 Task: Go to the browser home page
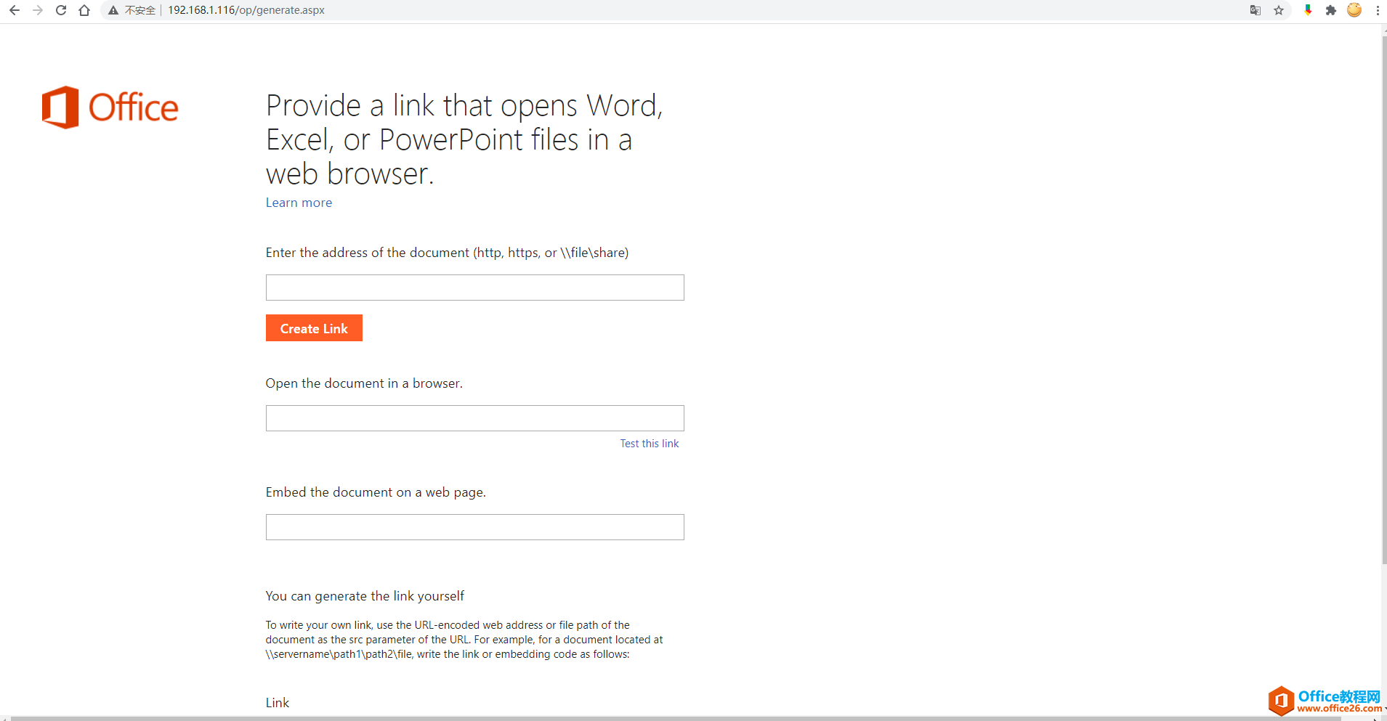point(84,10)
